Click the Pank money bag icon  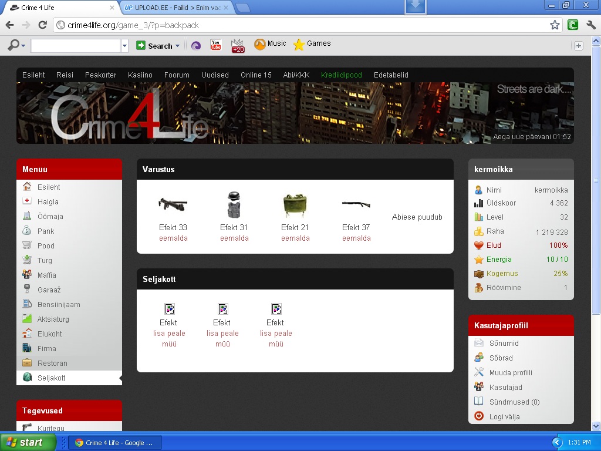27,230
